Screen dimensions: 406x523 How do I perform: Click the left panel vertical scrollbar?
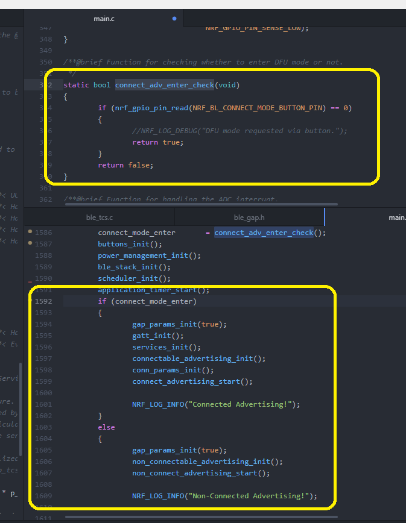tap(22, 410)
